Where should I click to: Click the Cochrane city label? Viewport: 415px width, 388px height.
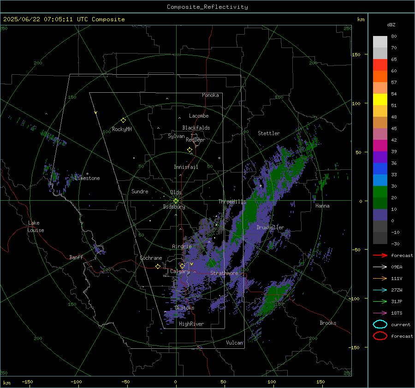[151, 258]
